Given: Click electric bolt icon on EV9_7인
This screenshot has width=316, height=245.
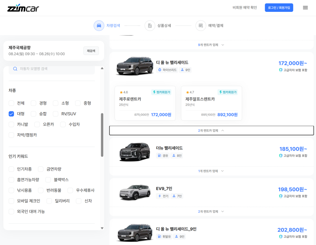Looking at the screenshot, I should 160,196.
